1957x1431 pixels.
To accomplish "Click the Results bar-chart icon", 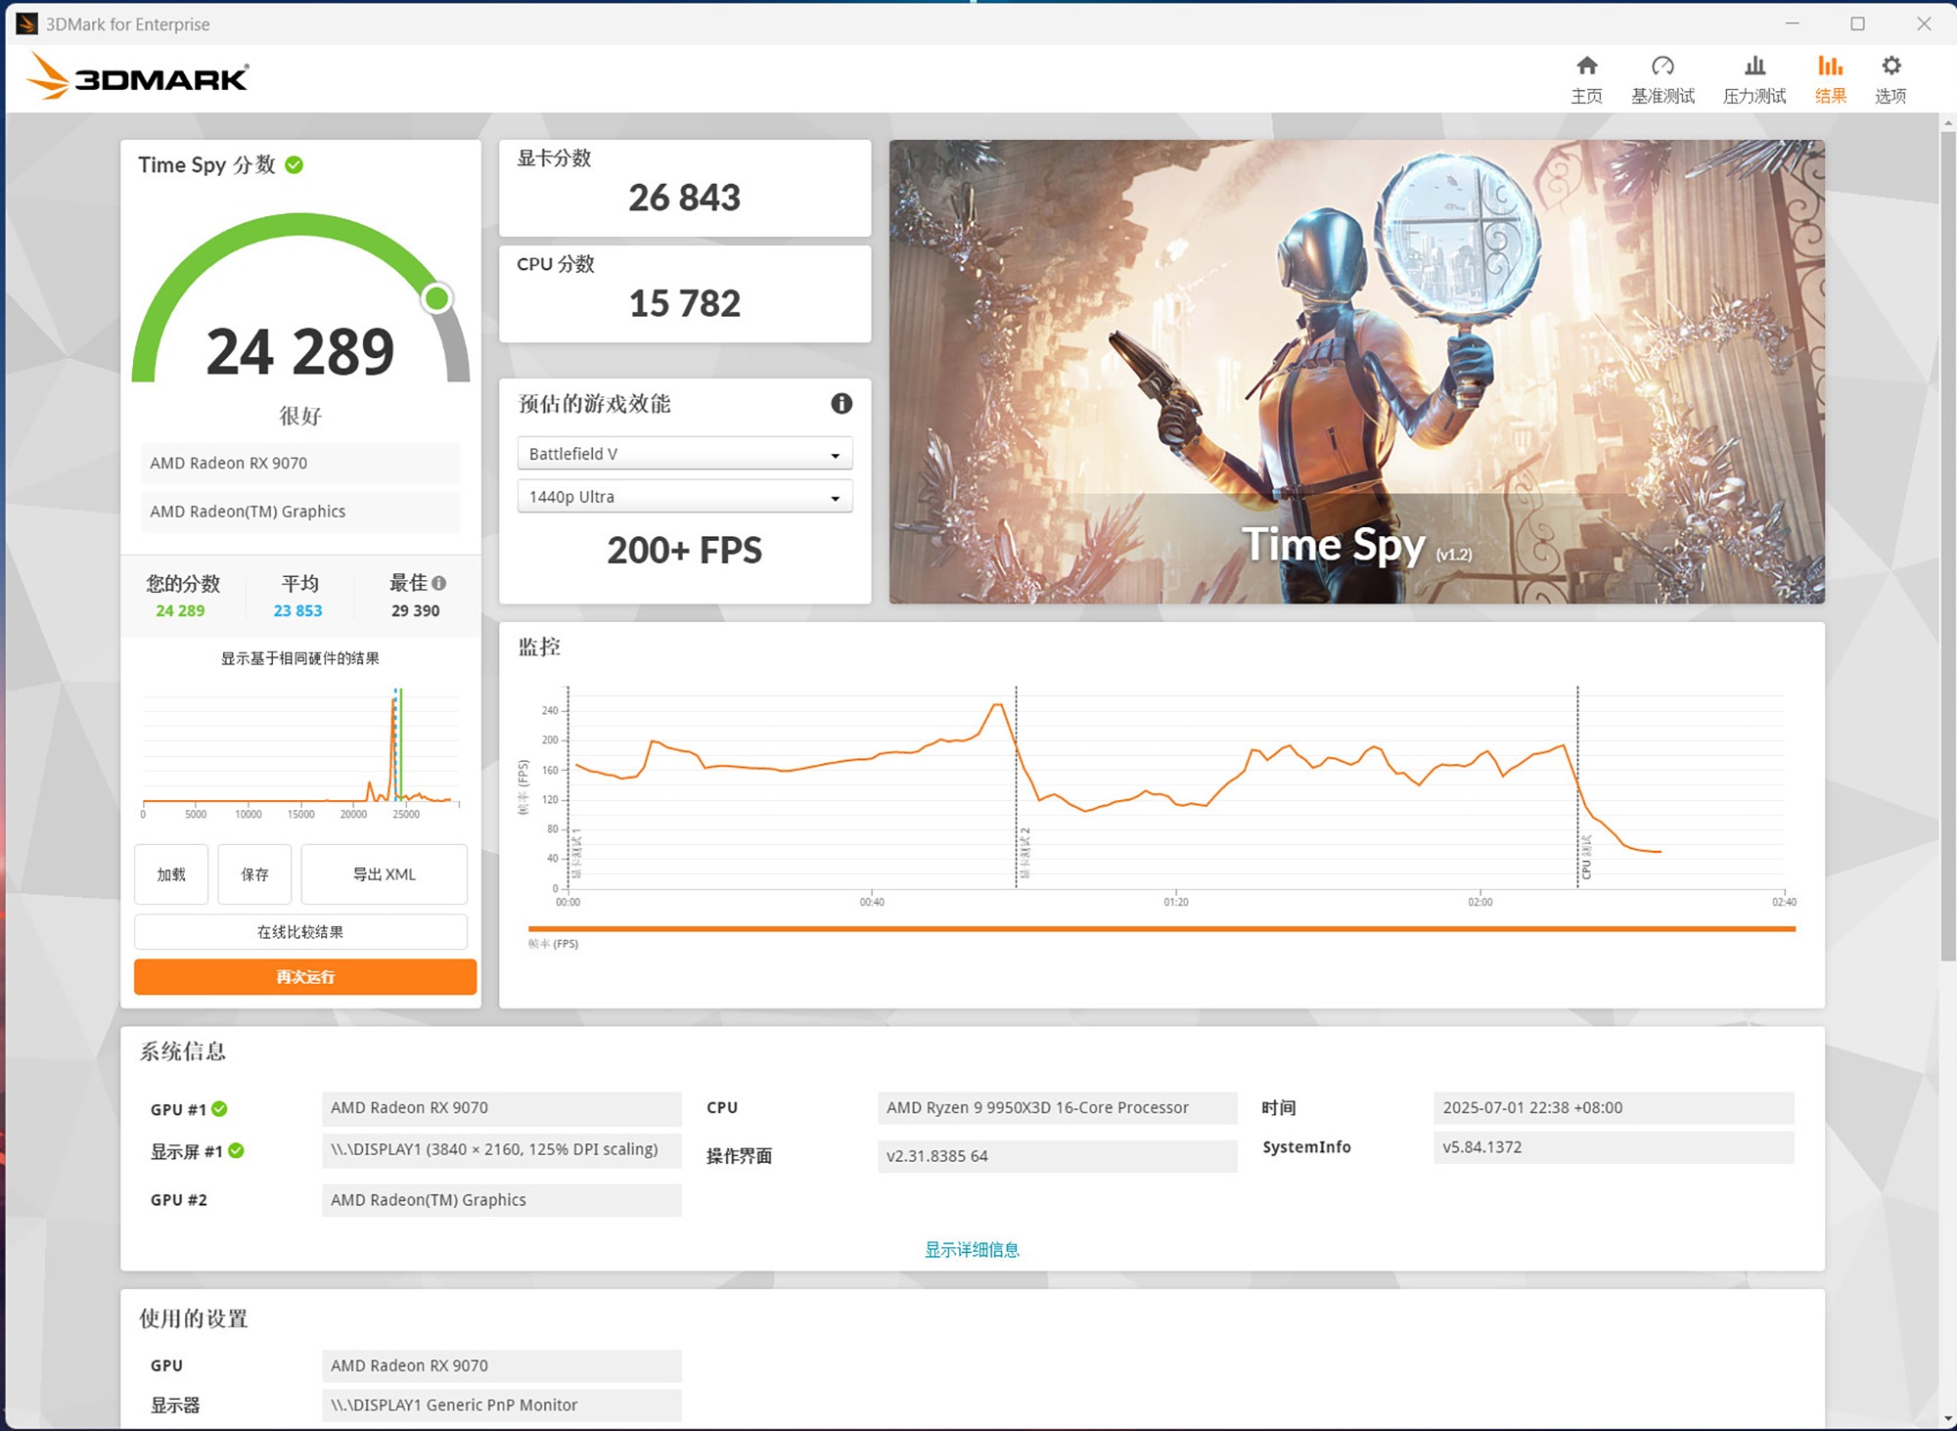I will [x=1829, y=67].
